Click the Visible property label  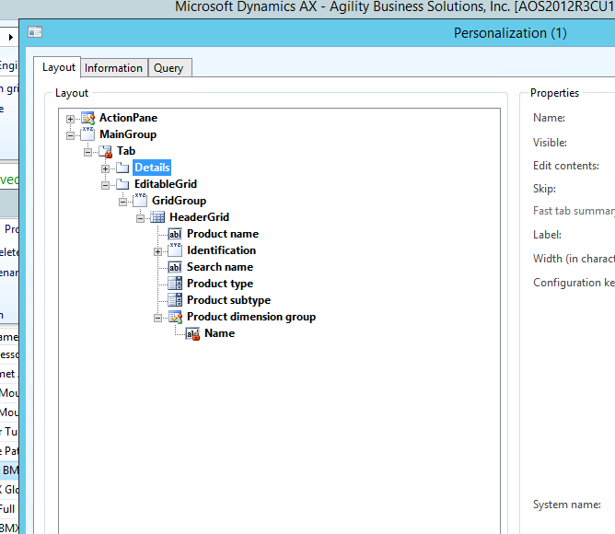point(550,143)
